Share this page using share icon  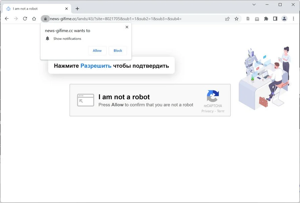pyautogui.click(x=227, y=18)
